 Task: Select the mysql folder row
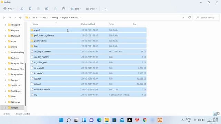(x=88, y=30)
